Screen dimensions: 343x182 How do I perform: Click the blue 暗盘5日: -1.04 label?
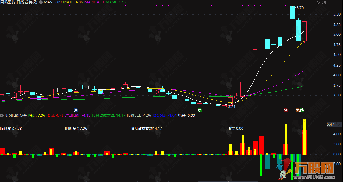coord(164,115)
